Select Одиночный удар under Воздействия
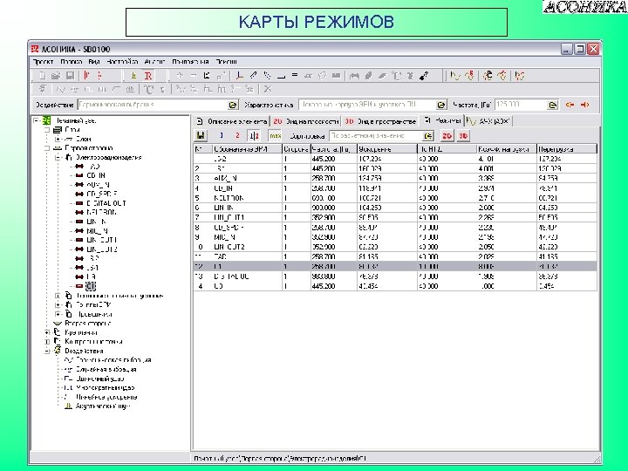628x471 pixels. click(x=99, y=379)
